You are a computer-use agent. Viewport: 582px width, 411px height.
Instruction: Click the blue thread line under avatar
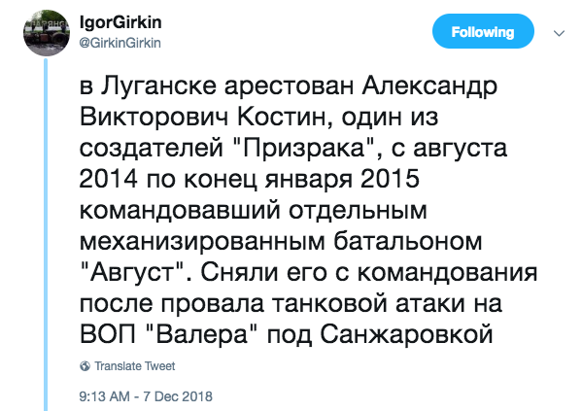(46, 234)
